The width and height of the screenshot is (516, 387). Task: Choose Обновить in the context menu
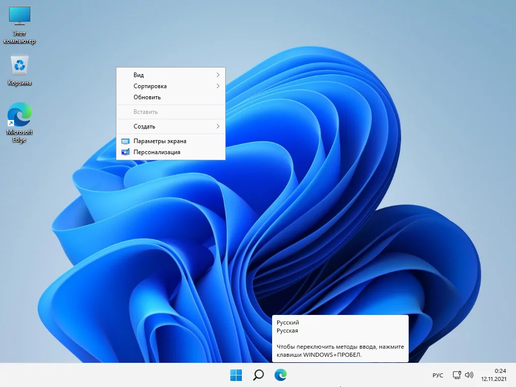147,97
